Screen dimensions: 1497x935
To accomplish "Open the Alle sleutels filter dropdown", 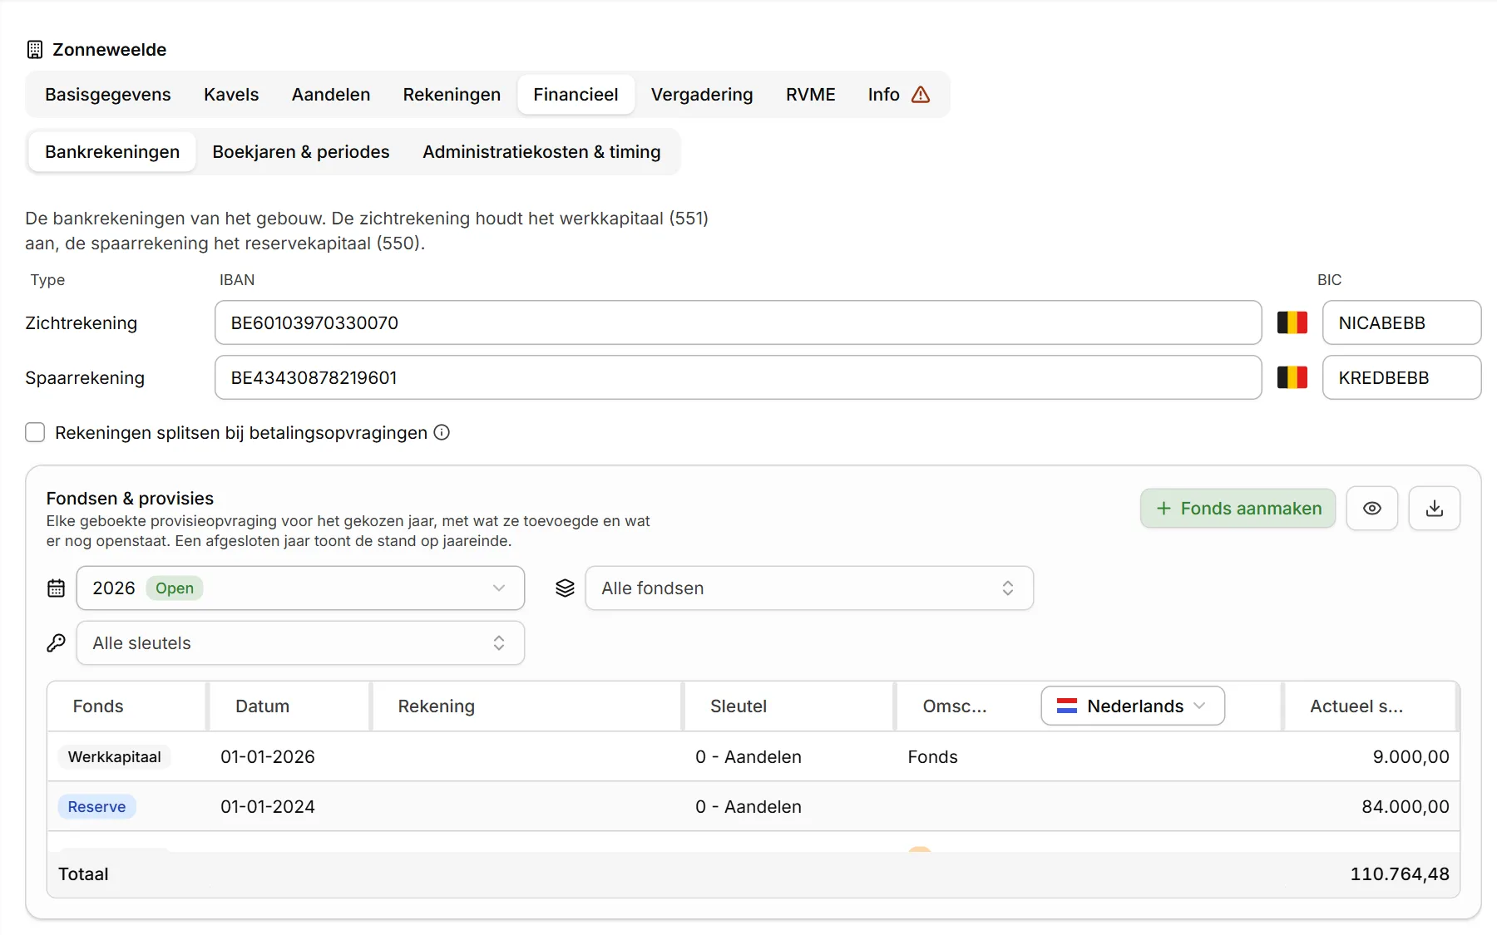I will tap(300, 643).
